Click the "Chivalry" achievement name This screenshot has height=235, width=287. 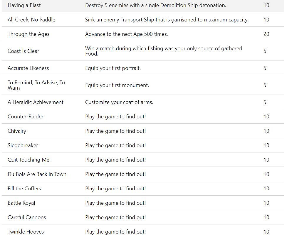click(17, 131)
